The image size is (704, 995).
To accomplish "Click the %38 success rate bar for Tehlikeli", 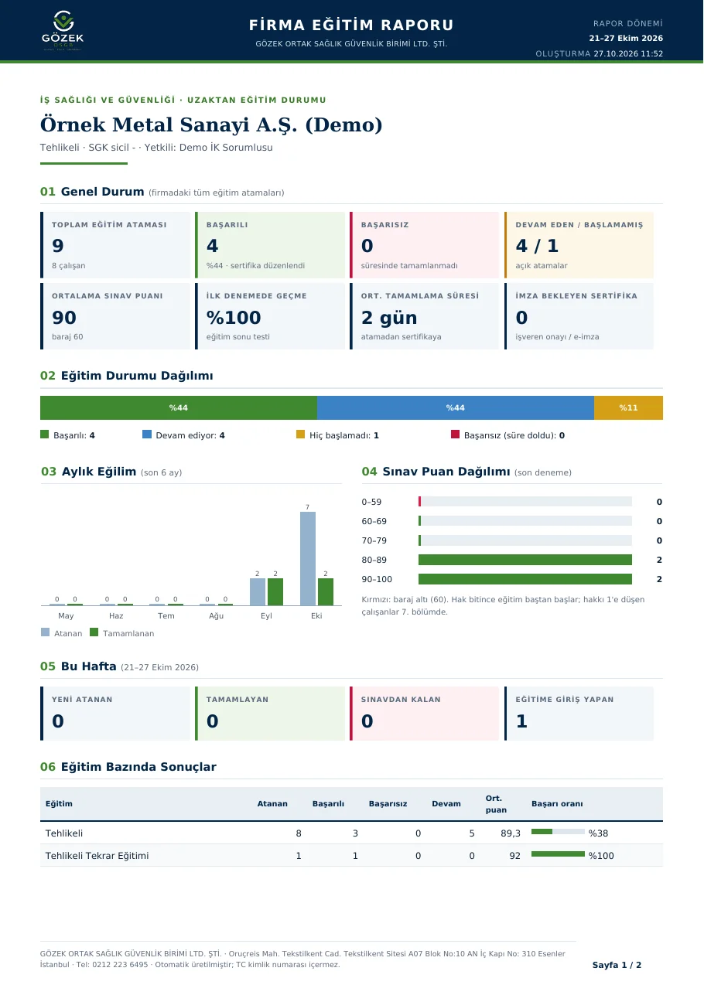I will coord(558,832).
